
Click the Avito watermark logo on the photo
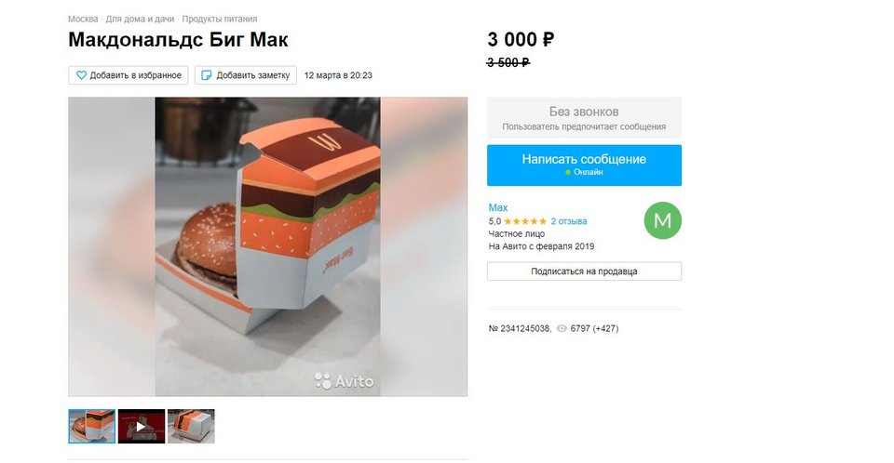click(345, 380)
